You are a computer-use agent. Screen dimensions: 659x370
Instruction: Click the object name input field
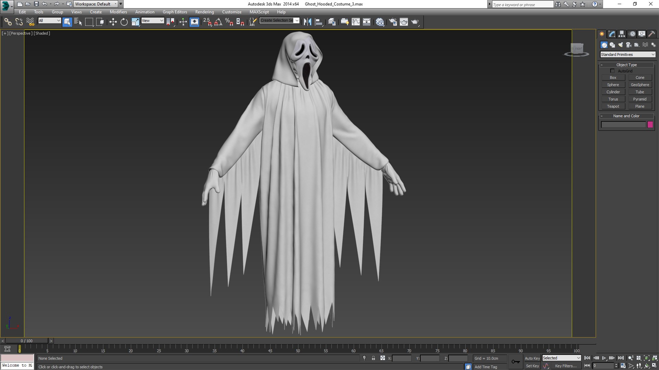coord(623,125)
